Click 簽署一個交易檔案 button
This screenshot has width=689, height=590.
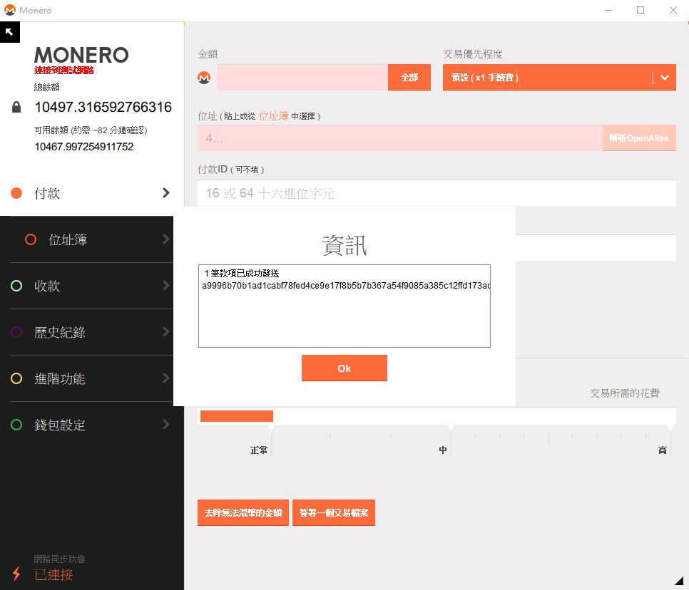pos(334,512)
